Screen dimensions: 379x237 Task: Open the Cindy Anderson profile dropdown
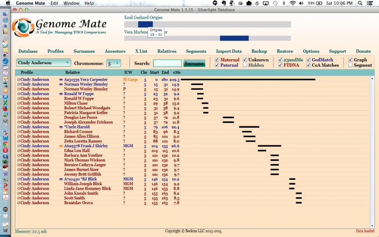(x=43, y=63)
